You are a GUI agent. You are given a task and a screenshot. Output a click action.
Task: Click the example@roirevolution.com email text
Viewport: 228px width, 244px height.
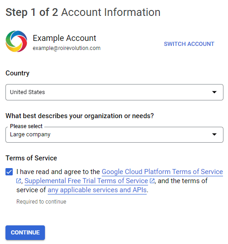coord(67,48)
